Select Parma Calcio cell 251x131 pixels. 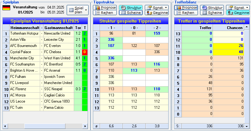[x=59, y=108]
